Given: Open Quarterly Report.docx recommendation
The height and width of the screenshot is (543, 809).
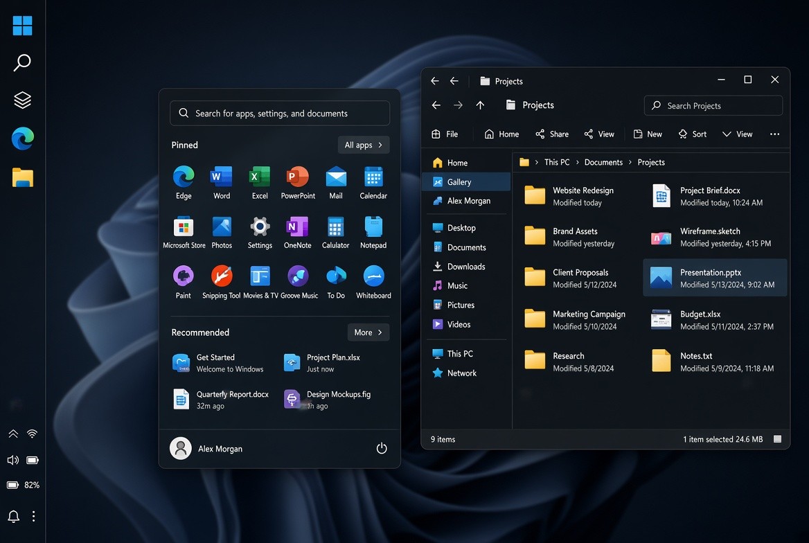Looking at the screenshot, I should [x=222, y=400].
